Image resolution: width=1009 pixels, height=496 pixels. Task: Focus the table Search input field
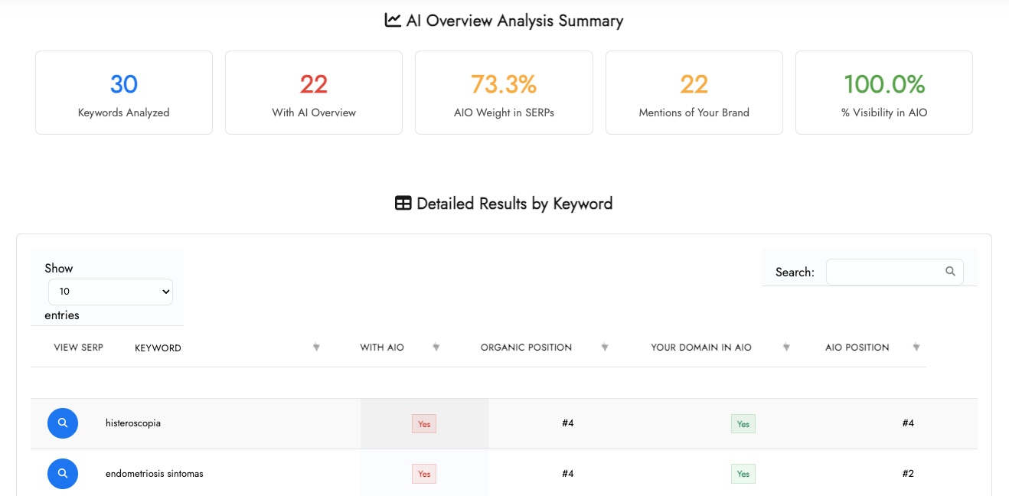(x=884, y=272)
